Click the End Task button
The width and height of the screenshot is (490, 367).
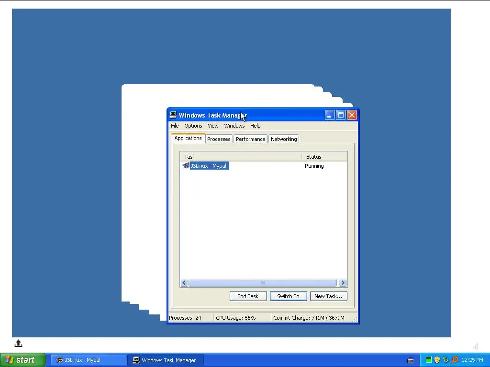[248, 296]
